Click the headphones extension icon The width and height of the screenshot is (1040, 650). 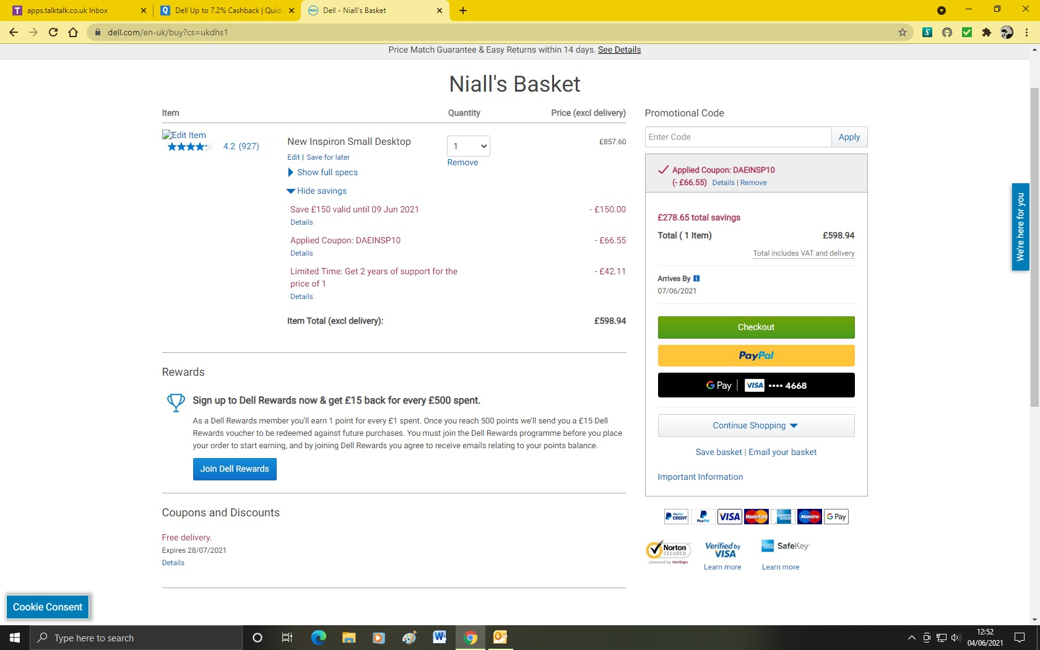point(947,32)
